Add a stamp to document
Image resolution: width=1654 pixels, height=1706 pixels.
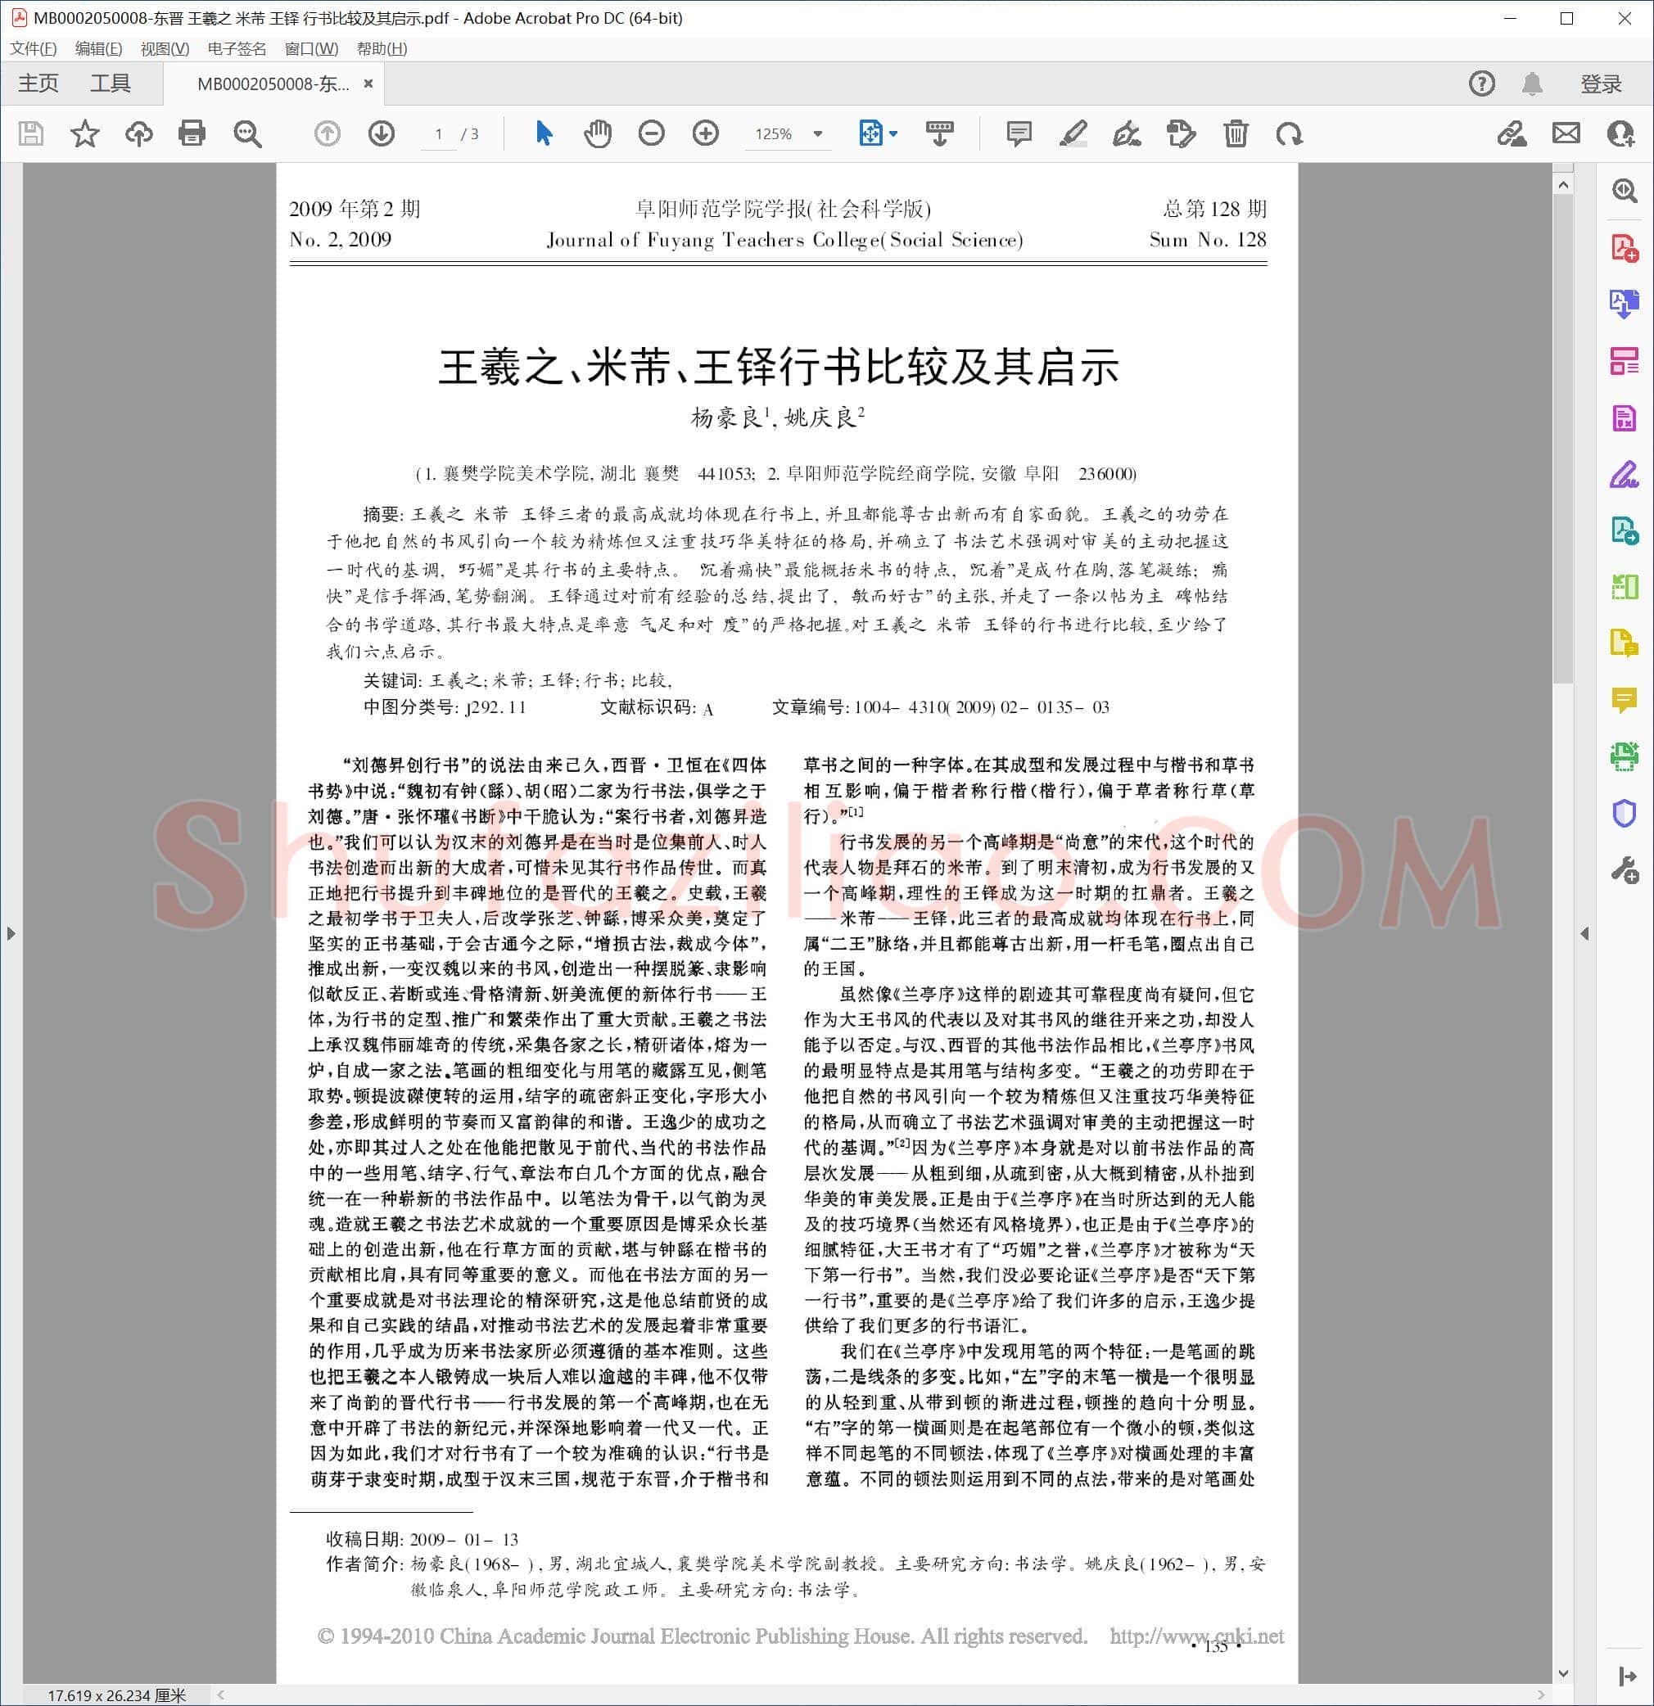click(x=1181, y=133)
